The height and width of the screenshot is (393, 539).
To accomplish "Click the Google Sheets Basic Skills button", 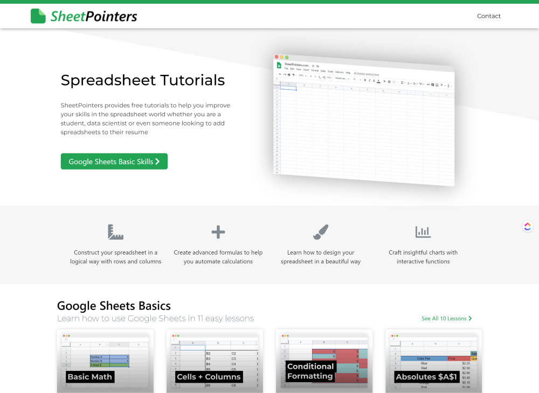I will [114, 162].
